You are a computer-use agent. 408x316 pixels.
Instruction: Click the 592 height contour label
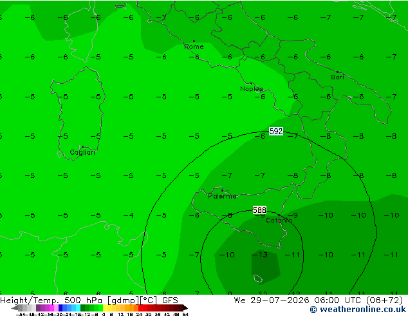(276, 131)
